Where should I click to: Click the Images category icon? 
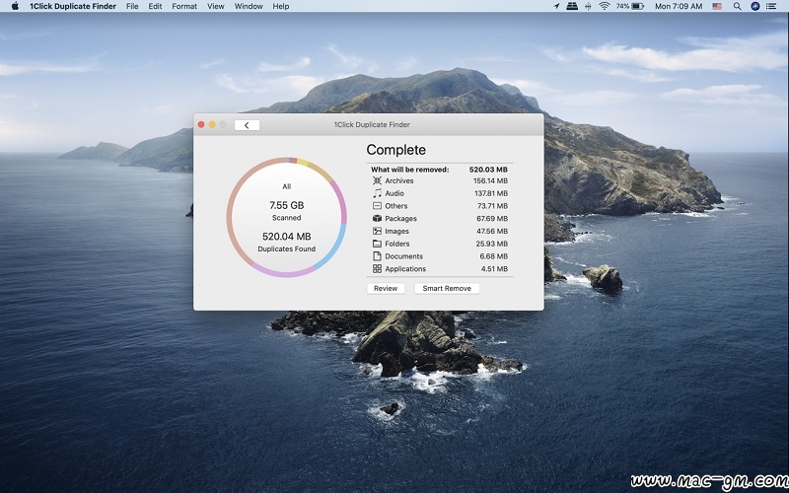click(377, 231)
